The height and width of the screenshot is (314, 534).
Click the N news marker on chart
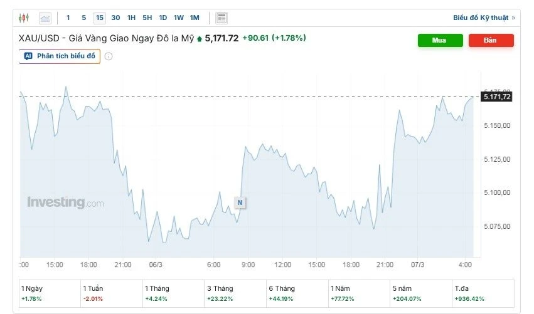[x=239, y=202]
